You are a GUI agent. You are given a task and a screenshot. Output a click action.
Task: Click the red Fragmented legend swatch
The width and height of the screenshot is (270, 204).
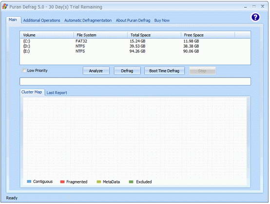point(62,182)
